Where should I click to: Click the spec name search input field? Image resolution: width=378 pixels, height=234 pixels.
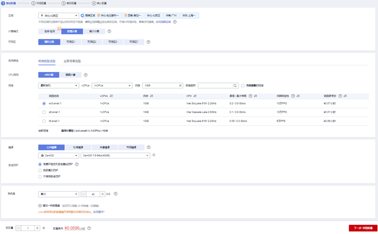pos(216,85)
